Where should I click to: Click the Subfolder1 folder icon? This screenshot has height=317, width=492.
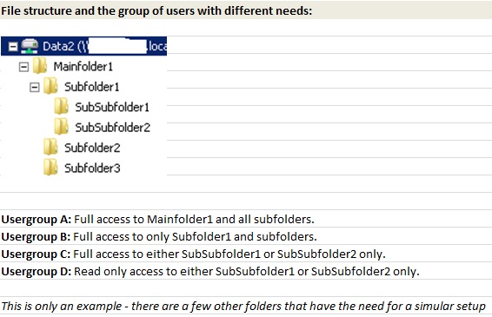(x=50, y=86)
